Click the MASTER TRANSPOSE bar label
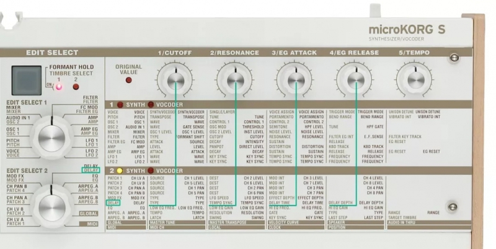The width and height of the screenshot is (496, 249). coord(228,222)
